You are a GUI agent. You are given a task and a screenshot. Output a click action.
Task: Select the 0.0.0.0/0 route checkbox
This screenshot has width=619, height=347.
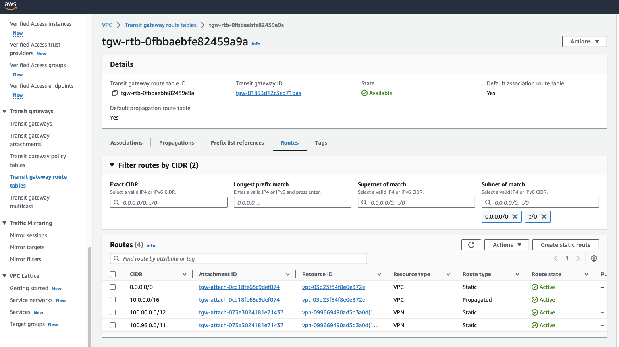tap(113, 287)
